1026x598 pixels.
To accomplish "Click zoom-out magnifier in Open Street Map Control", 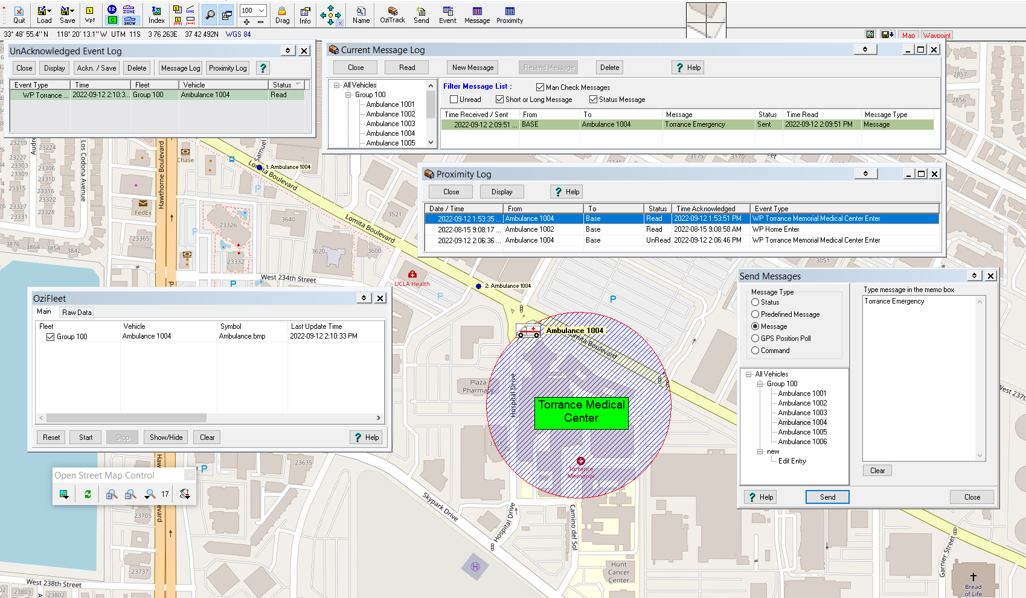I will (x=130, y=494).
